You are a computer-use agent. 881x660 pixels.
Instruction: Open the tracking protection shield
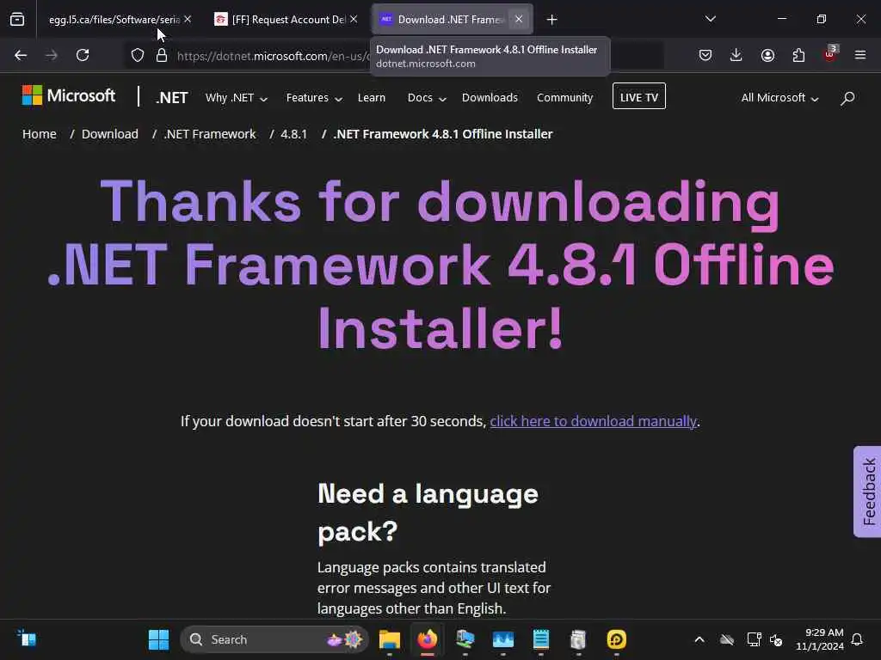pos(138,56)
